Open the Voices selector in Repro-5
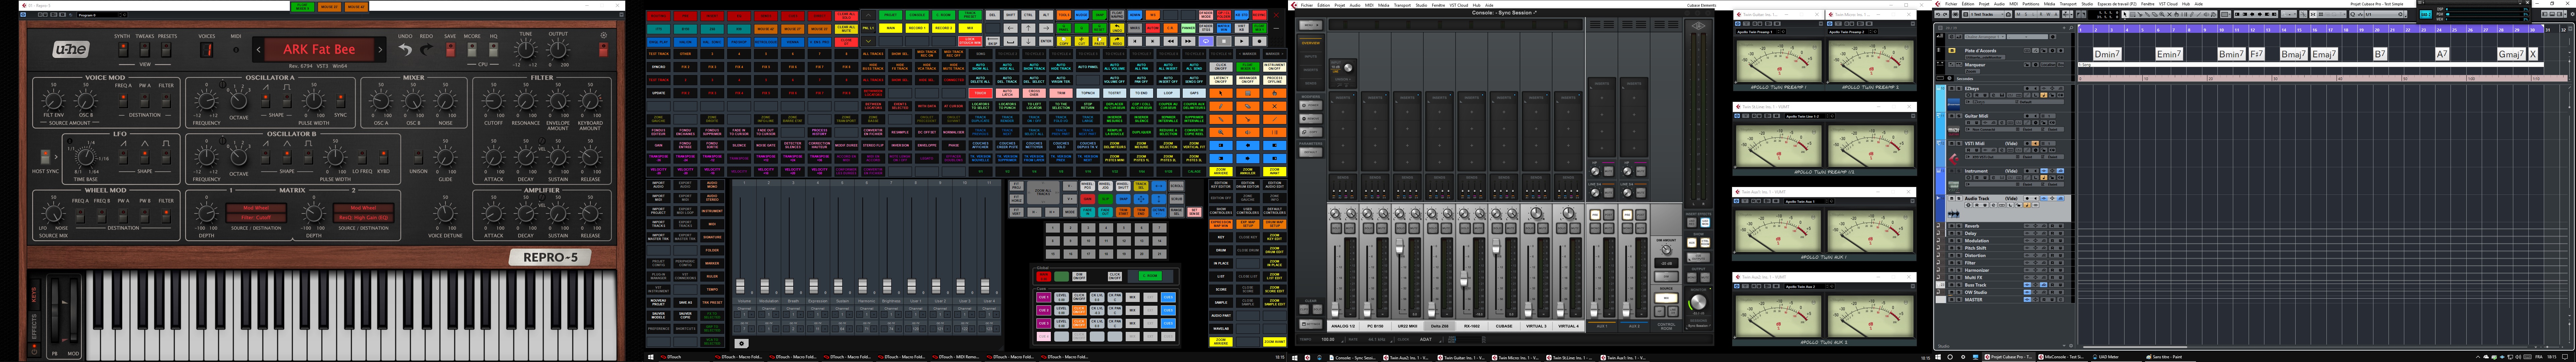The height and width of the screenshot is (362, 2576). coord(207,50)
